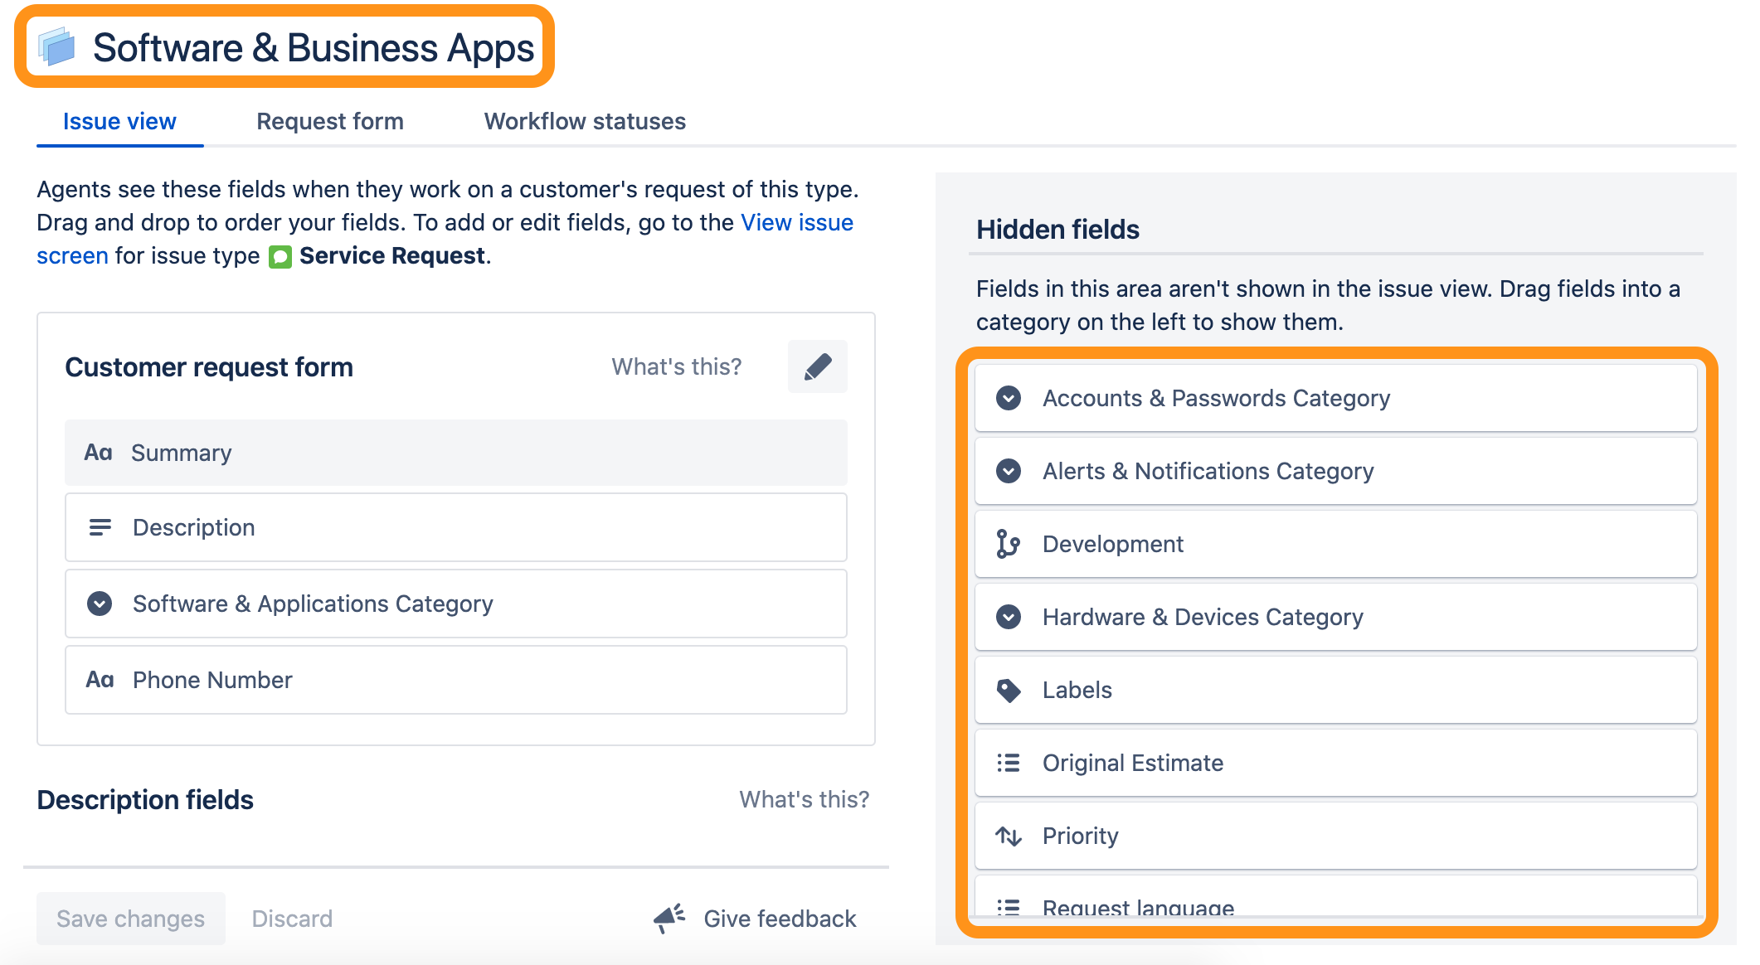
Task: Click the Original Estimate list icon
Action: (1009, 763)
